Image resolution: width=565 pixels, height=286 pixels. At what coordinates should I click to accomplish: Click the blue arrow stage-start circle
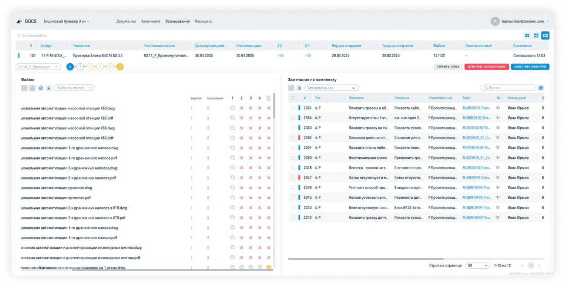point(70,67)
